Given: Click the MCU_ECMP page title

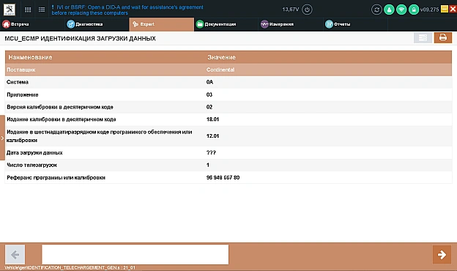Looking at the screenshot, I should point(80,39).
